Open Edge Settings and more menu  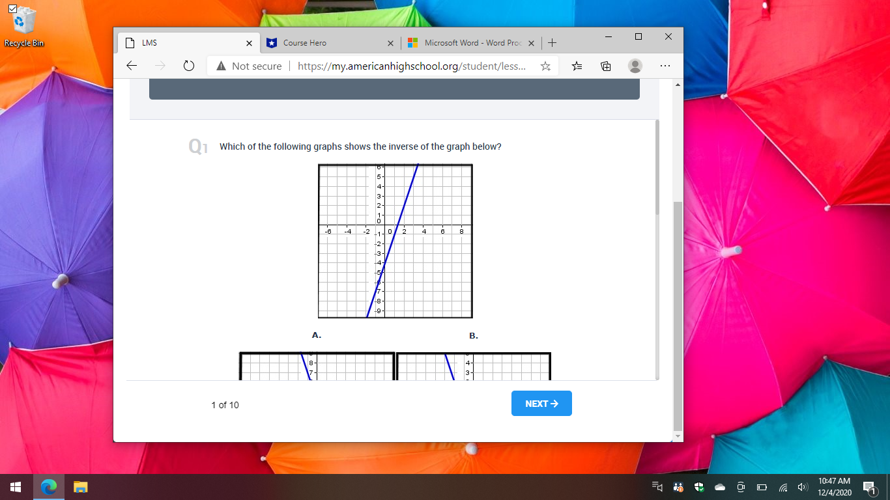pos(665,66)
